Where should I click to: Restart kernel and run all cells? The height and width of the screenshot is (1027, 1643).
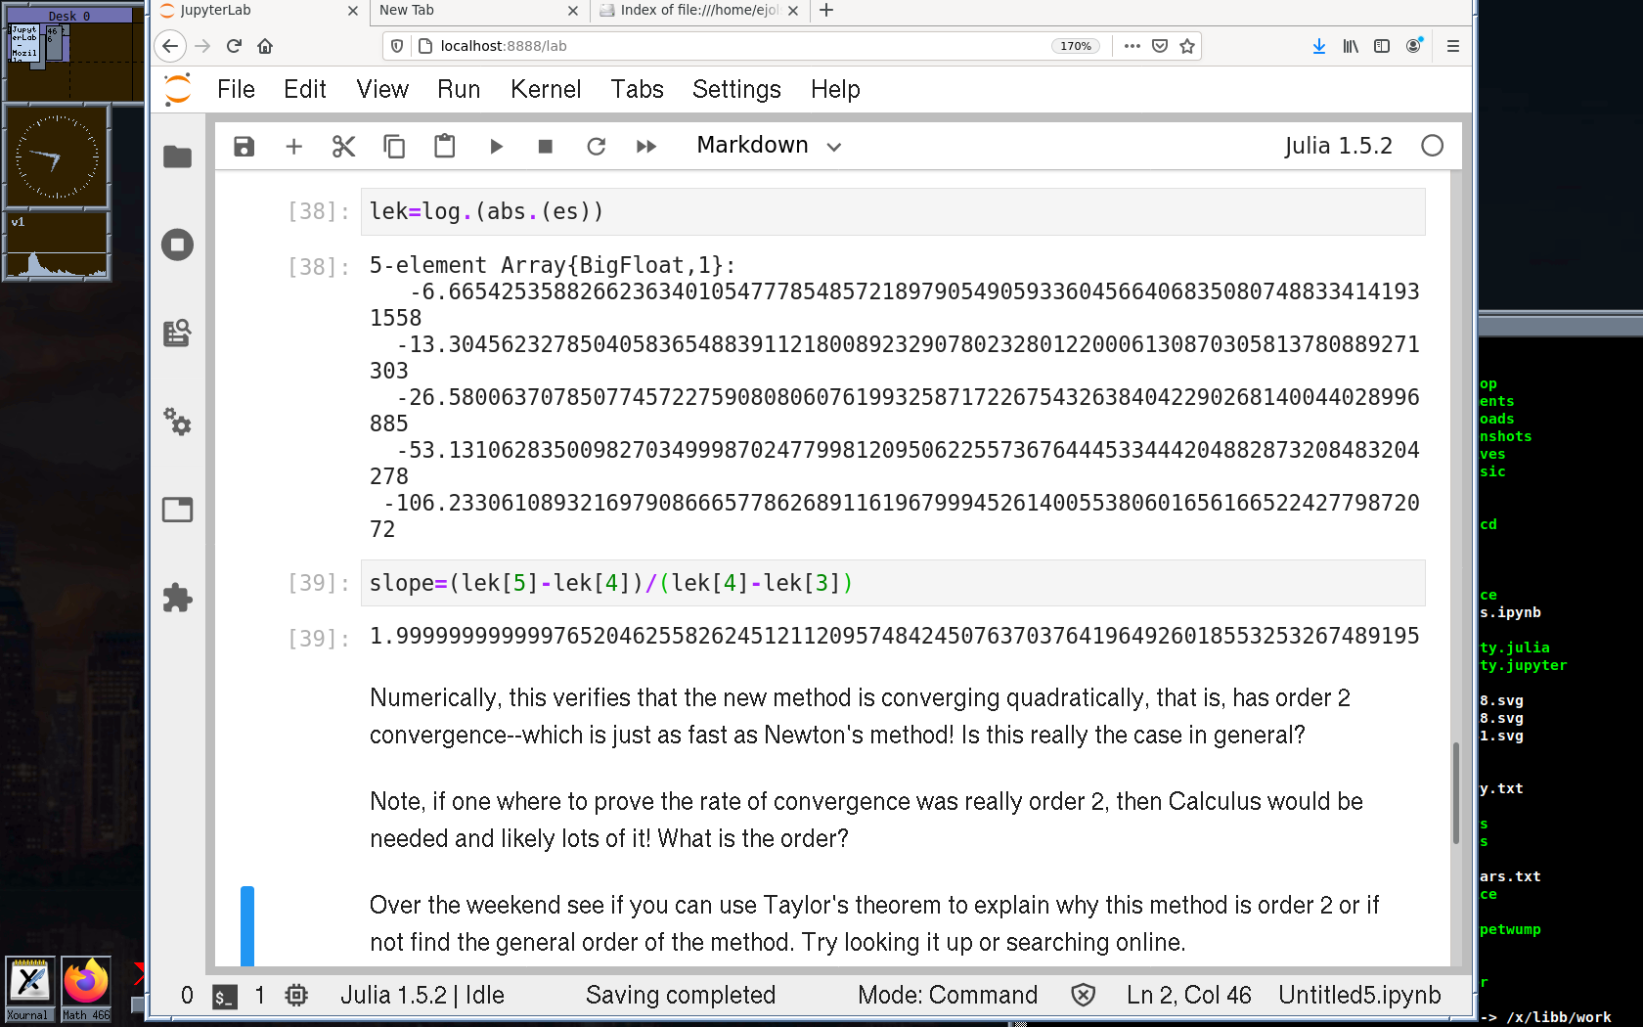[x=645, y=147]
